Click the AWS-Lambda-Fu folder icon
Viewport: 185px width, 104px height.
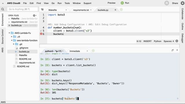[12, 33]
